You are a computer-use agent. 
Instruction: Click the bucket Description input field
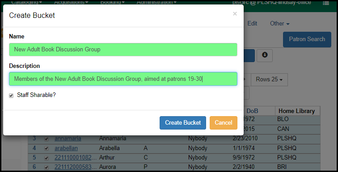point(123,79)
